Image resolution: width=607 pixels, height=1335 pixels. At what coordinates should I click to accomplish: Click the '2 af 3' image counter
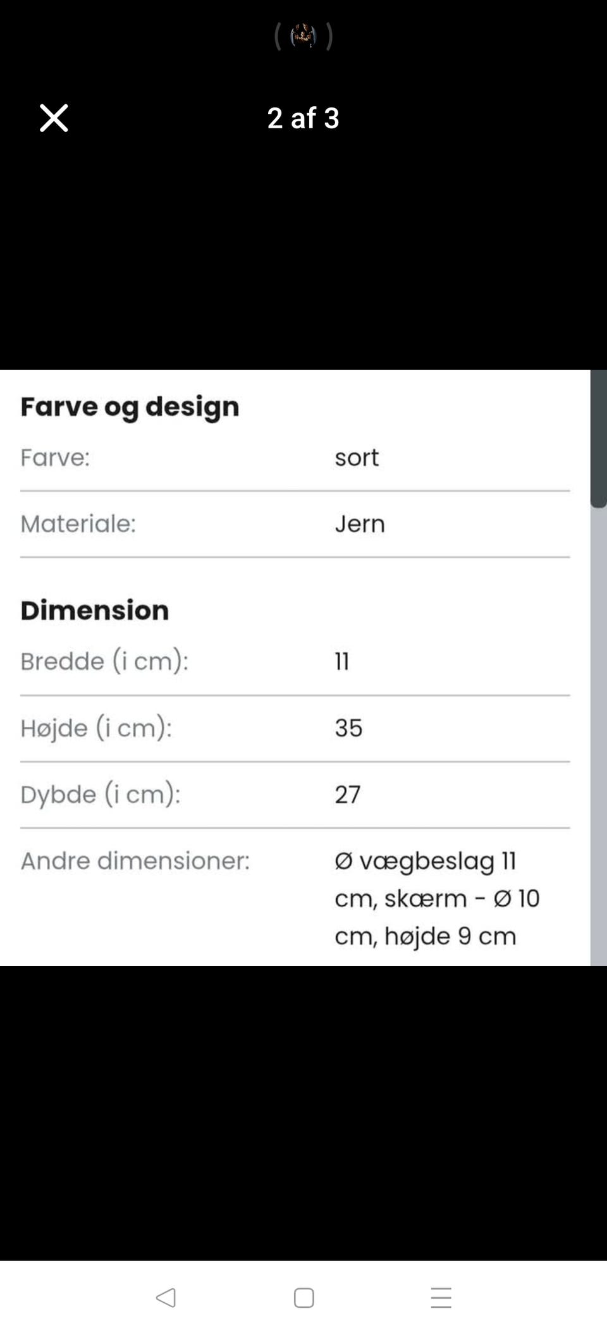pos(303,118)
